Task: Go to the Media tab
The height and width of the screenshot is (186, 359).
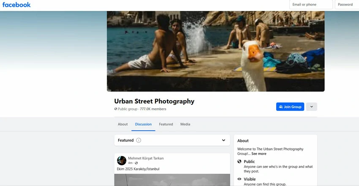Action: tap(185, 124)
